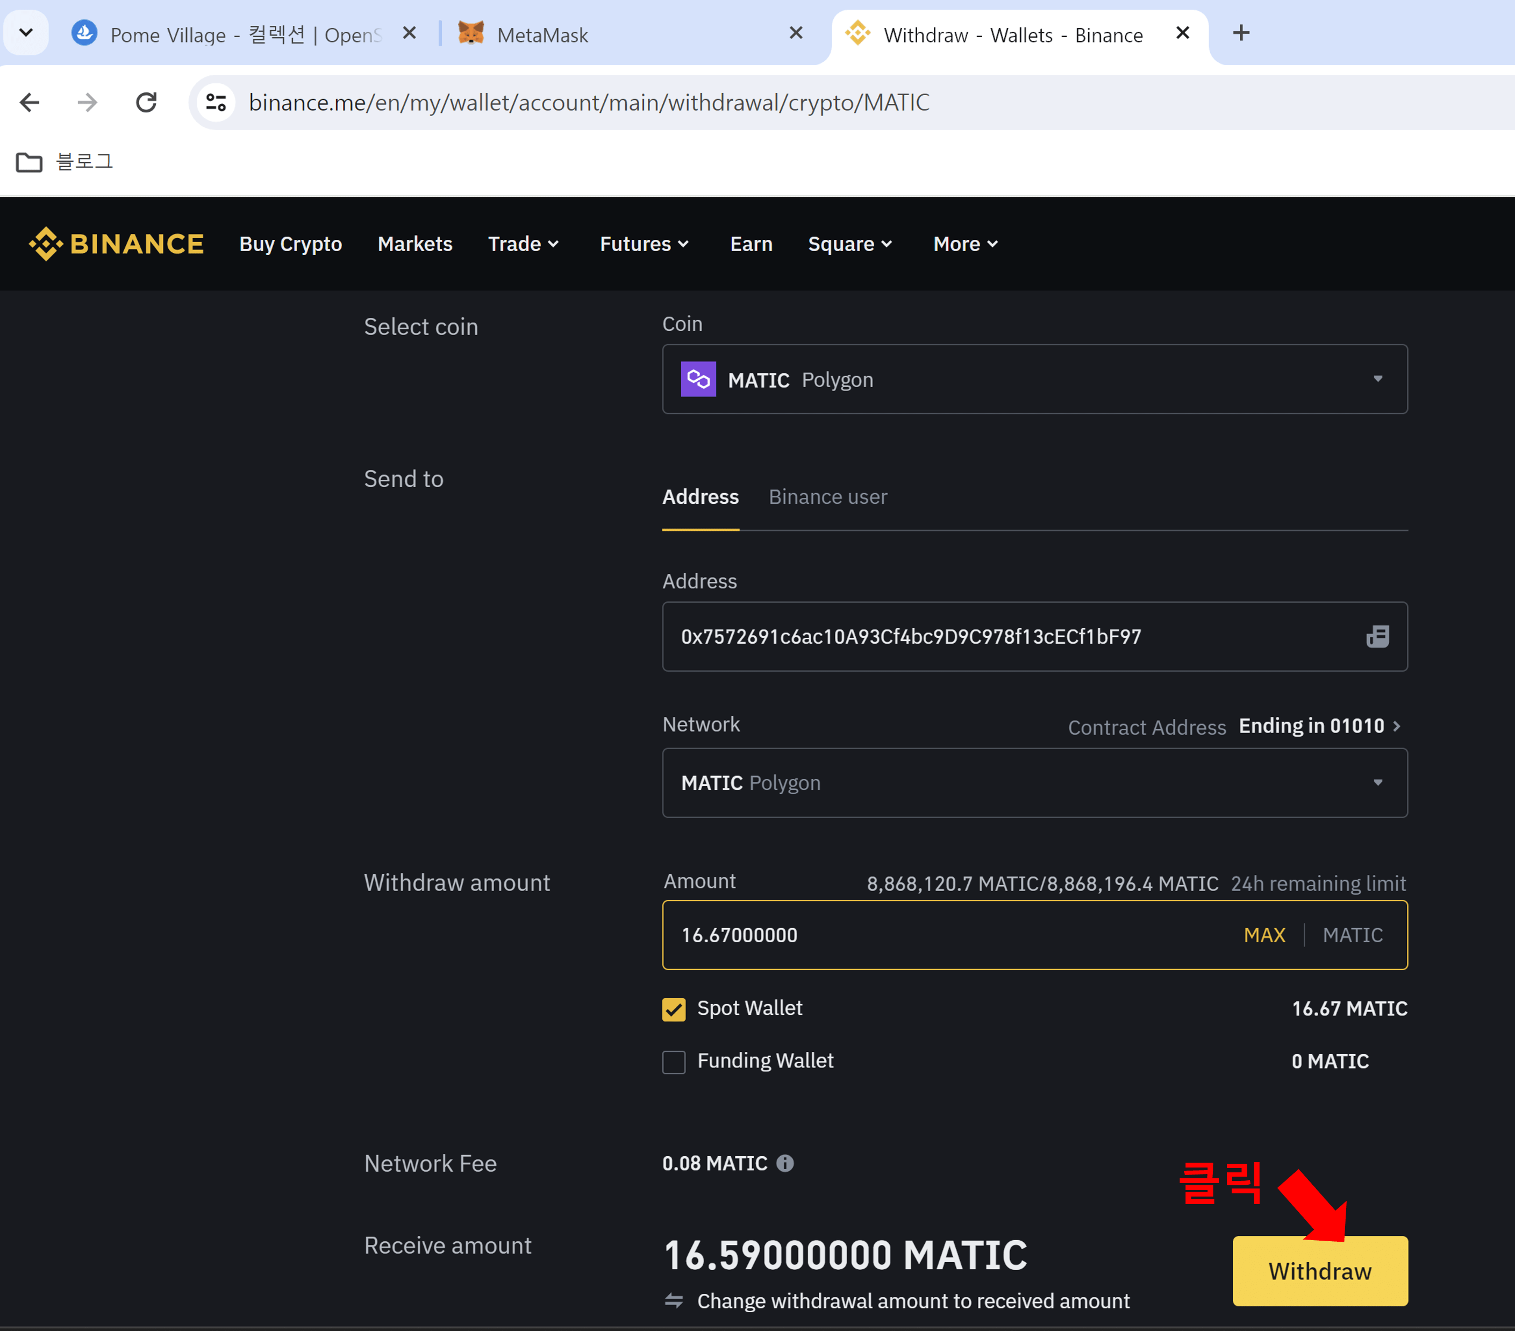Viewport: 1515px width, 1331px height.
Task: Expand the Trade menu
Action: (523, 244)
